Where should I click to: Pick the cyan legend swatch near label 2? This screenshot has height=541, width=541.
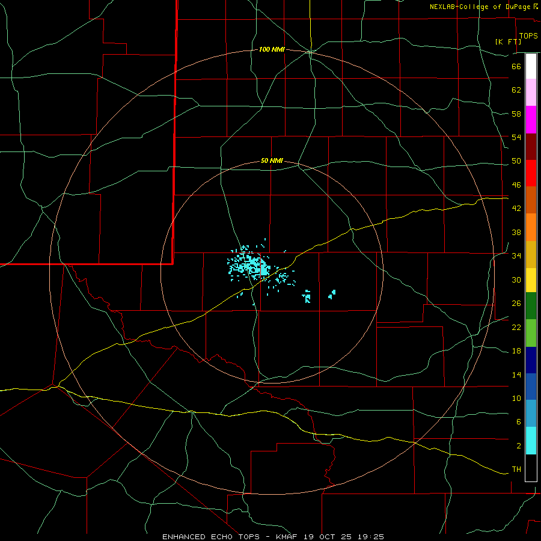pyautogui.click(x=531, y=441)
